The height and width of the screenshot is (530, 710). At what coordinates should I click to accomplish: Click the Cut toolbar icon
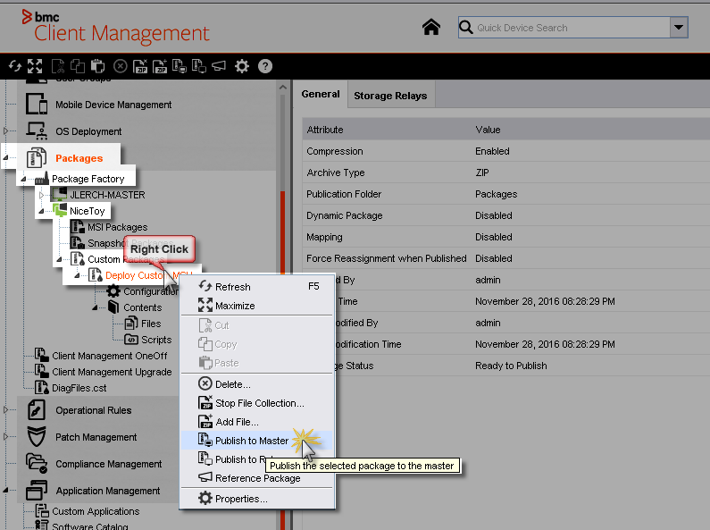58,67
